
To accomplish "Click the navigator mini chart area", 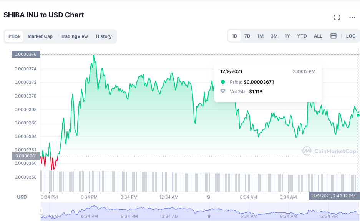I will click(200, 211).
